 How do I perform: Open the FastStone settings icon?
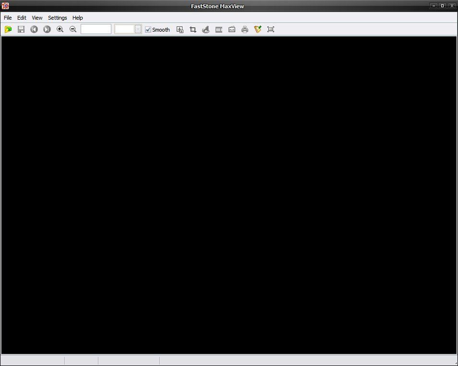tap(258, 29)
